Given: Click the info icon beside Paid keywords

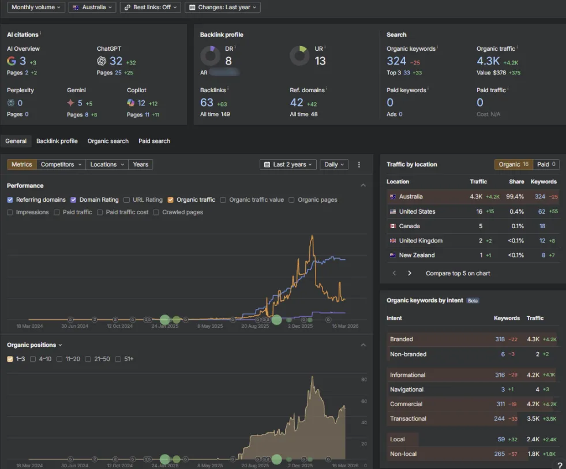Looking at the screenshot, I should 428,88.
